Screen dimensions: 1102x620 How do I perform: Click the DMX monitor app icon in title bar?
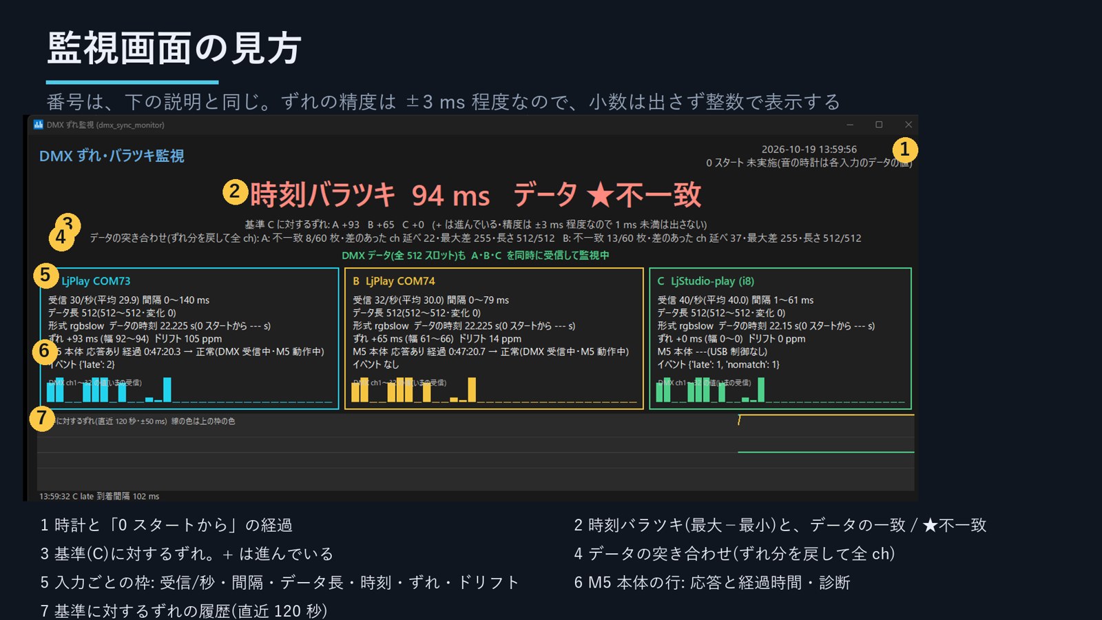[39, 125]
